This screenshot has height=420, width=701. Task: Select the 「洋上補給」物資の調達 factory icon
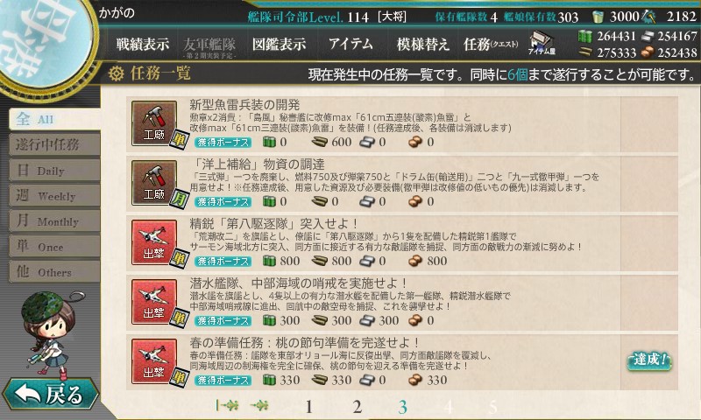pos(154,183)
